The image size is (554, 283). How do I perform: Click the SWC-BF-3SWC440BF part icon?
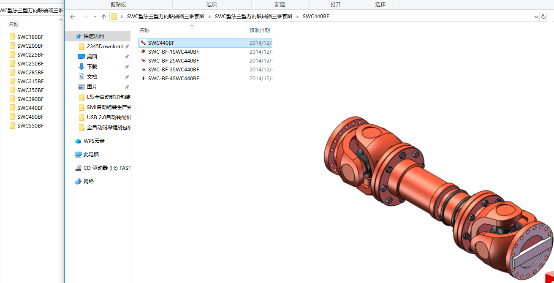144,70
